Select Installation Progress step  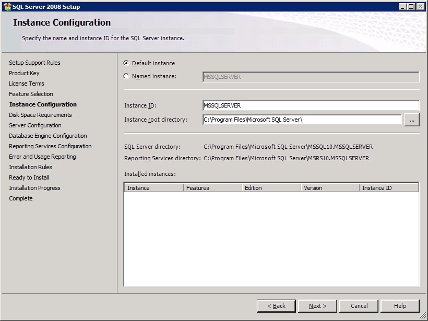(x=34, y=188)
